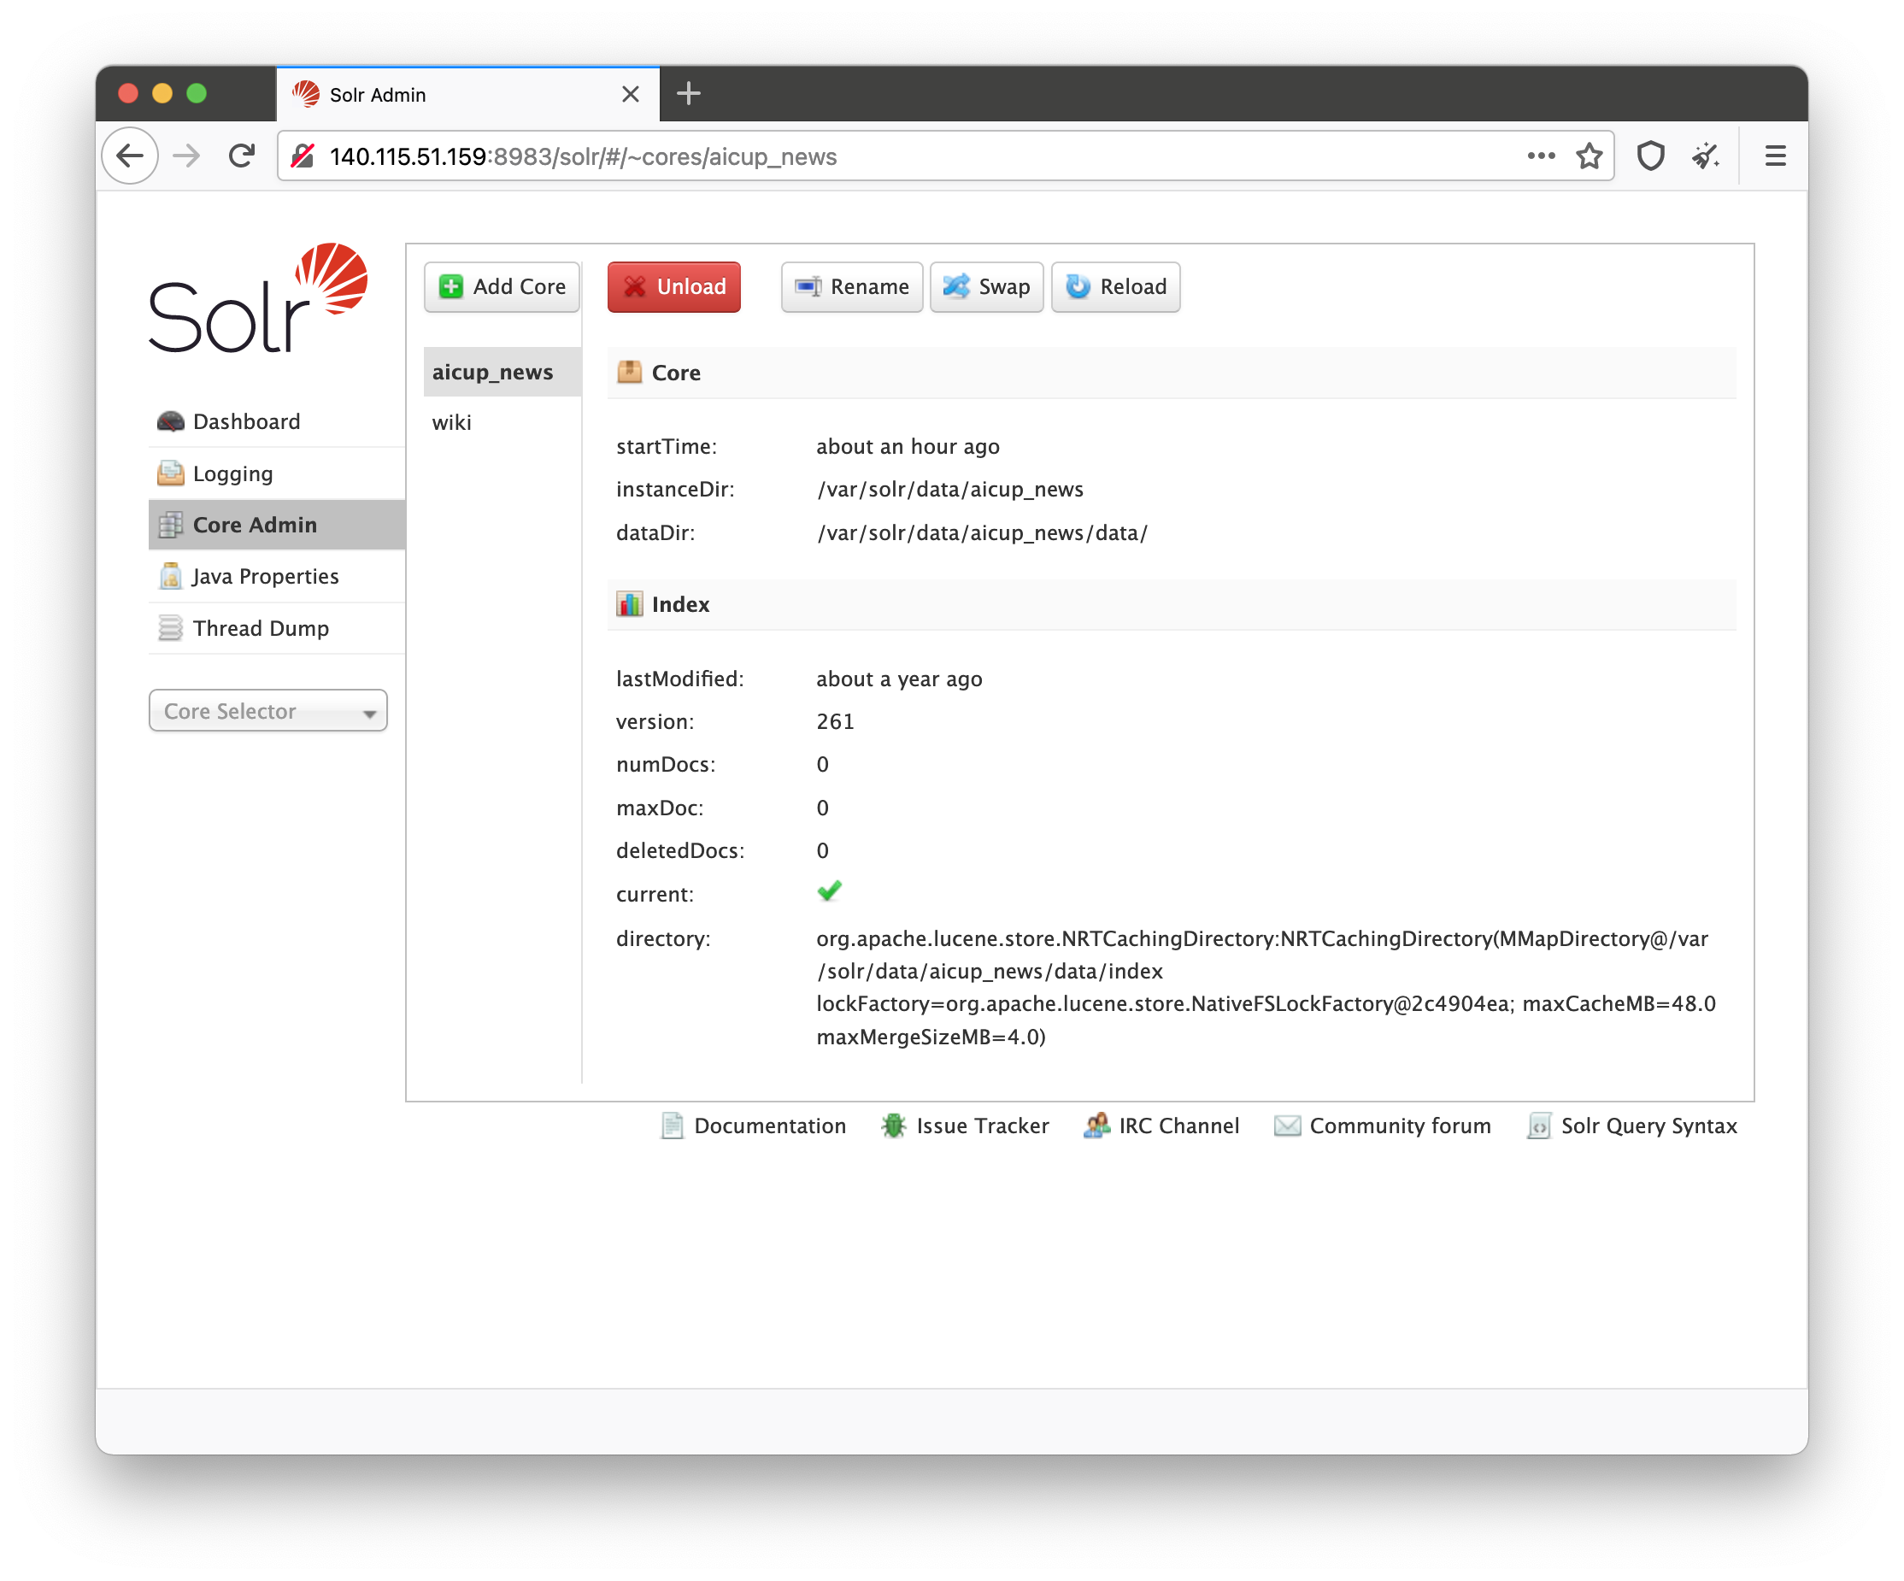Go back with browser back arrow
This screenshot has height=1581, width=1904.
click(x=131, y=156)
